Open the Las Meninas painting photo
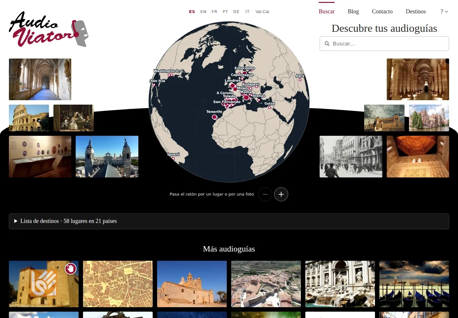 pyautogui.click(x=73, y=118)
